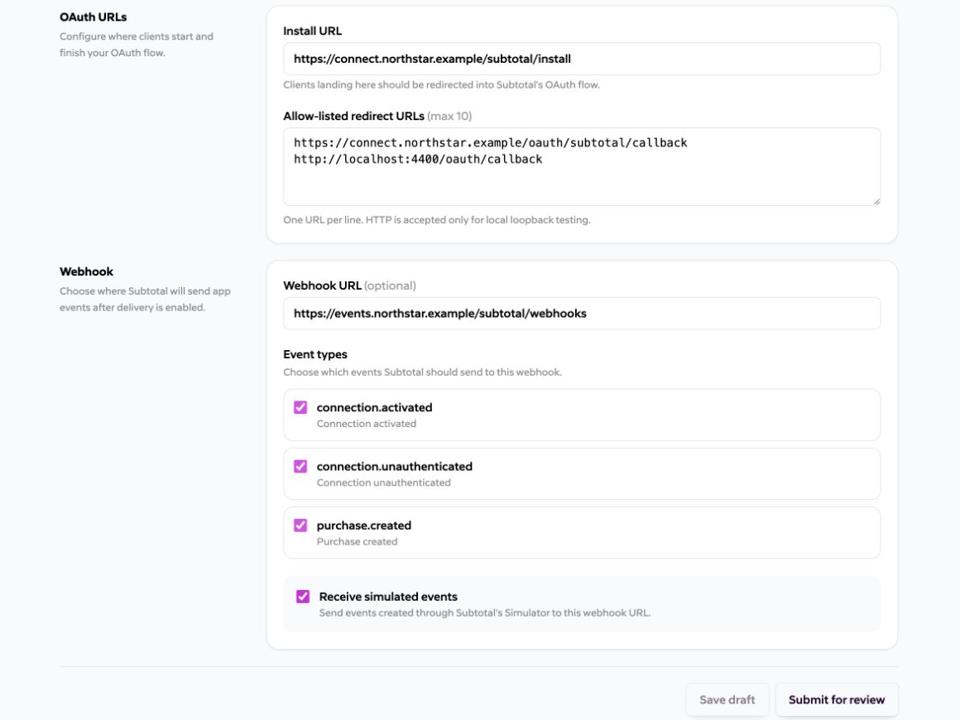
Task: Click 'Clients landing here' helper text
Action: pos(441,85)
